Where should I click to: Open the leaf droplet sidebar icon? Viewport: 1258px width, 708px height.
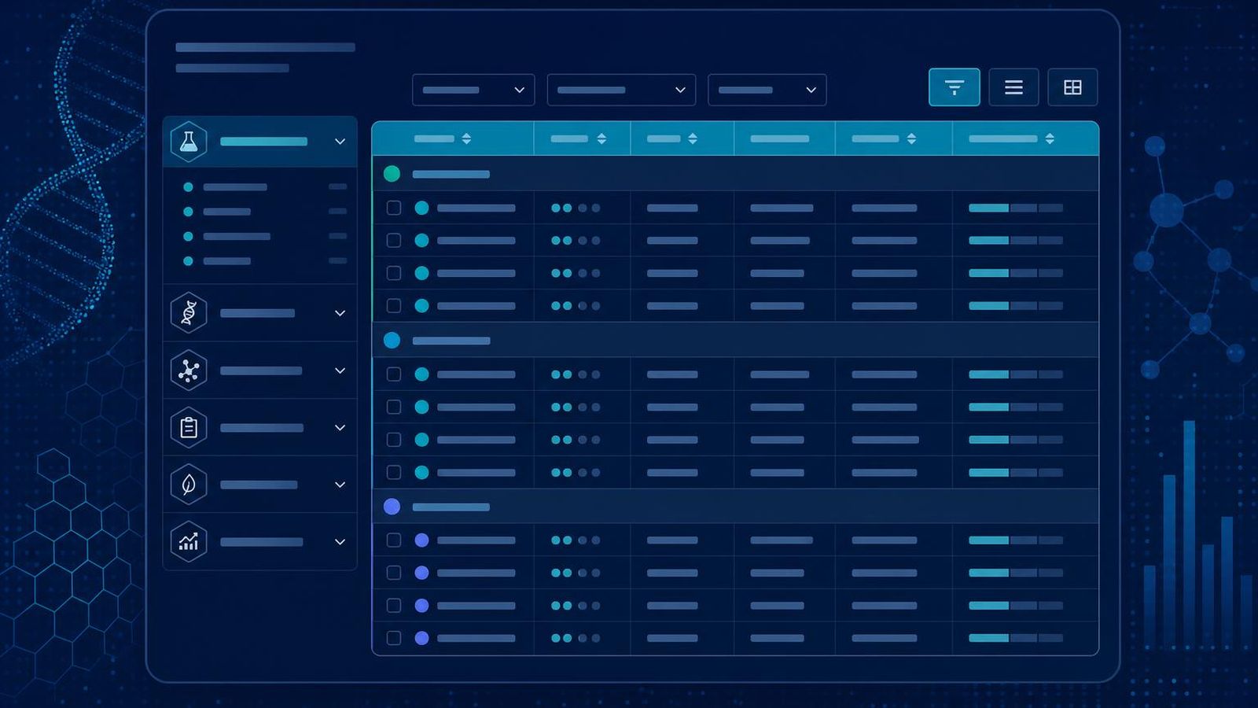click(x=189, y=485)
